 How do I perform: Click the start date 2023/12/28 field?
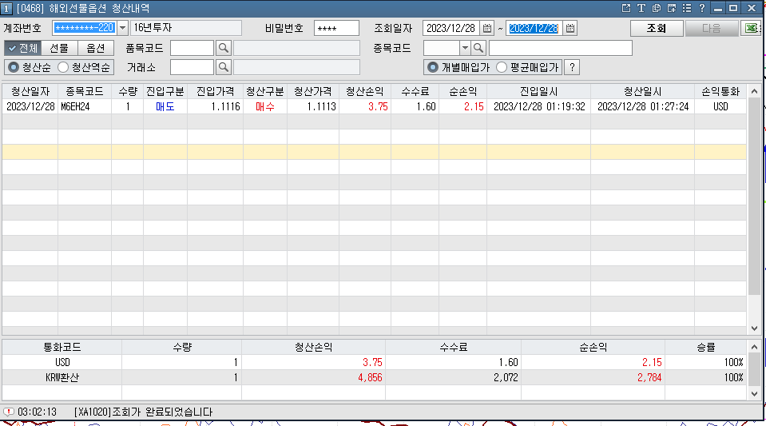pos(451,28)
